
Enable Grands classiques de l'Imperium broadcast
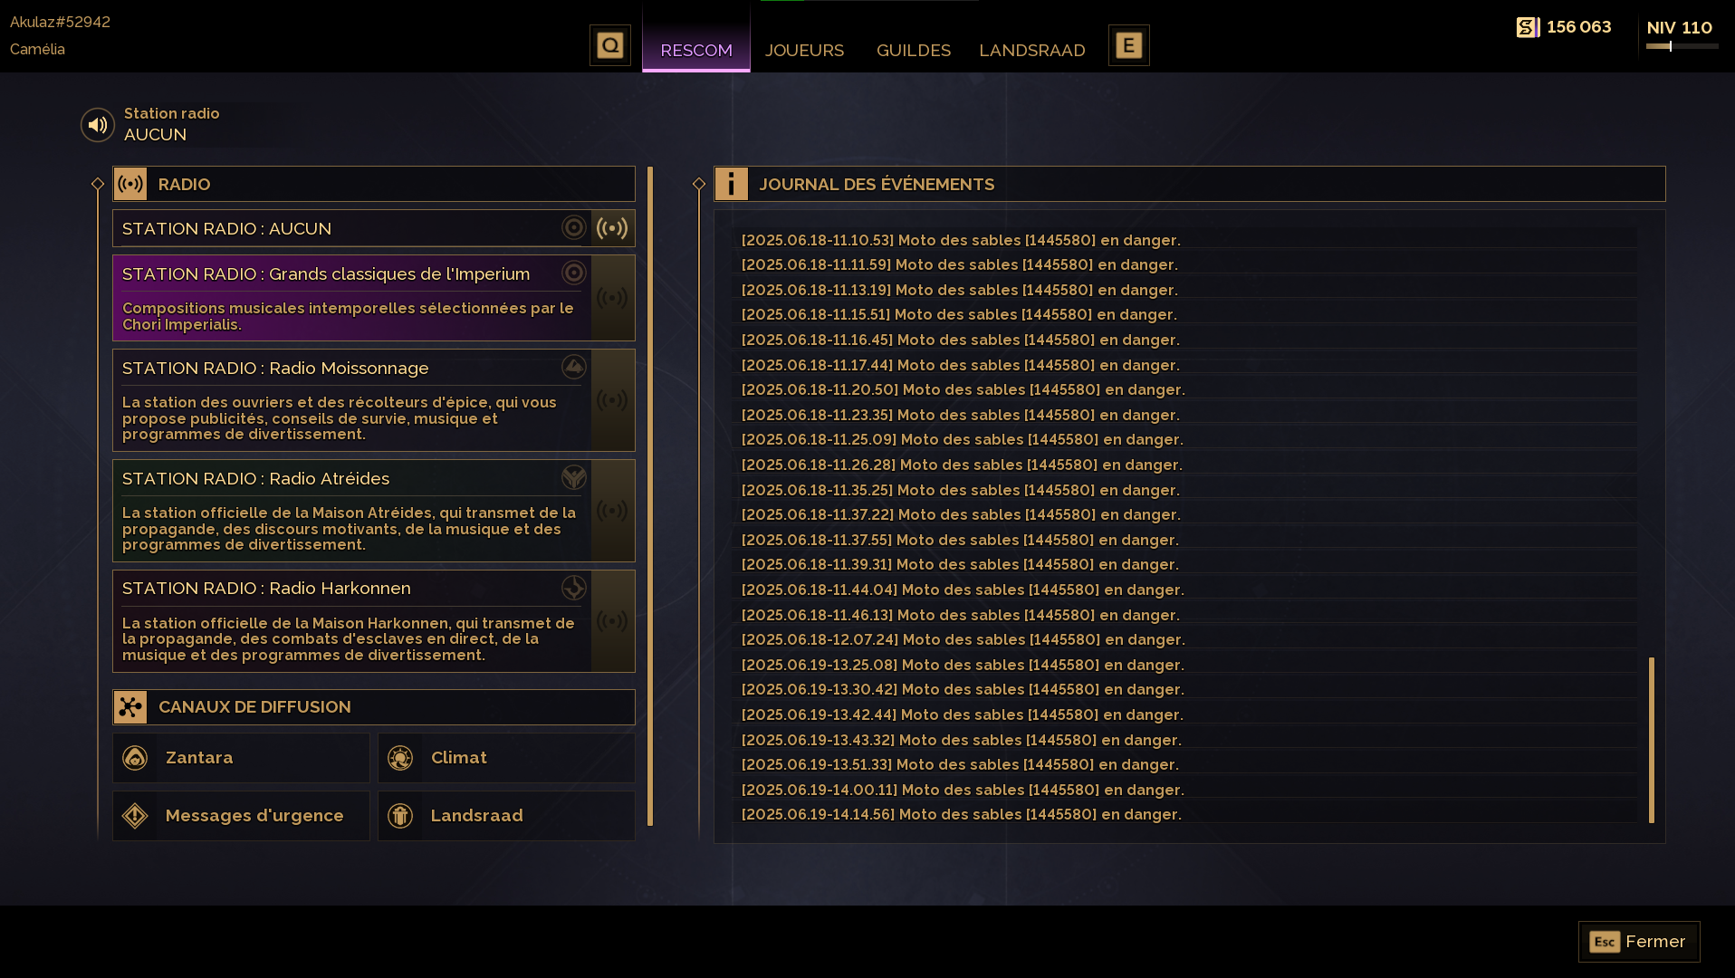point(613,298)
